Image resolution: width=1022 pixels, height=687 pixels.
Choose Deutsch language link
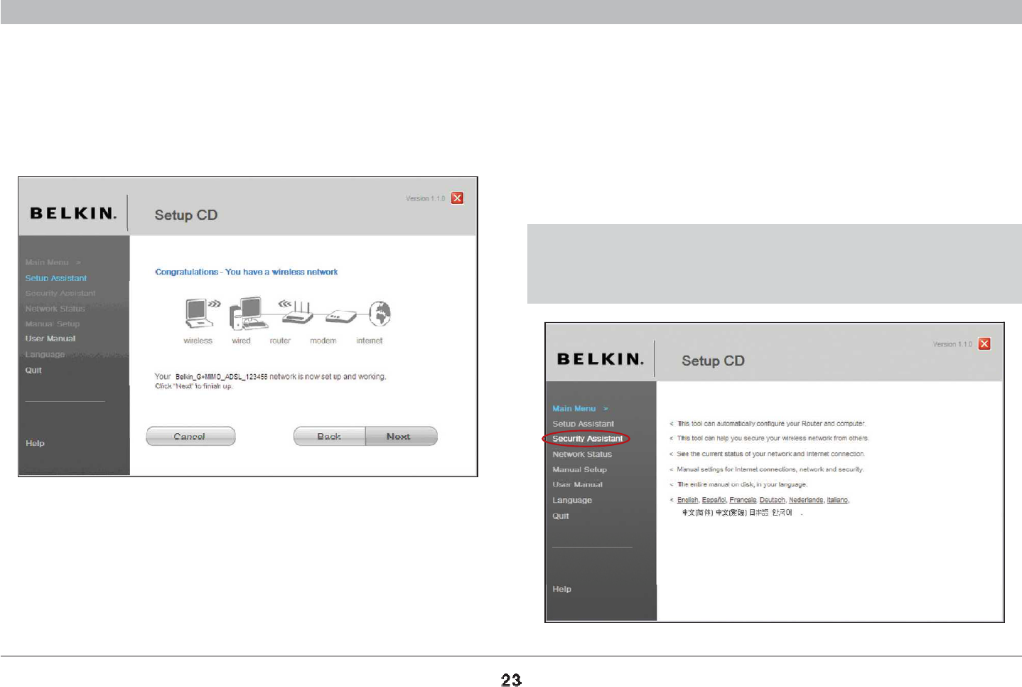coord(773,500)
